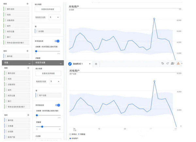Click the 灵敏度 slider handle
Image resolution: width=196 pixels, height=142 pixels.
(x=42, y=126)
